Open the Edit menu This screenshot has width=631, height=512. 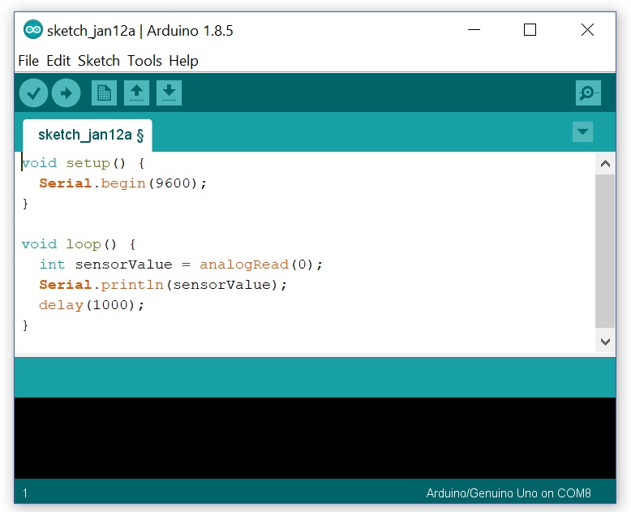[58, 61]
